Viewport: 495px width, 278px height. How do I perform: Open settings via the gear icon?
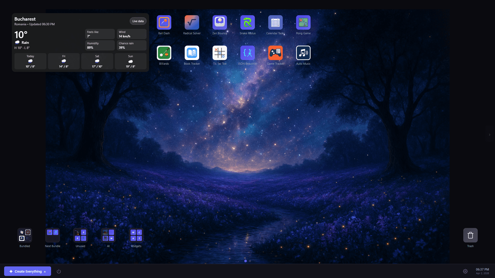pos(465,271)
